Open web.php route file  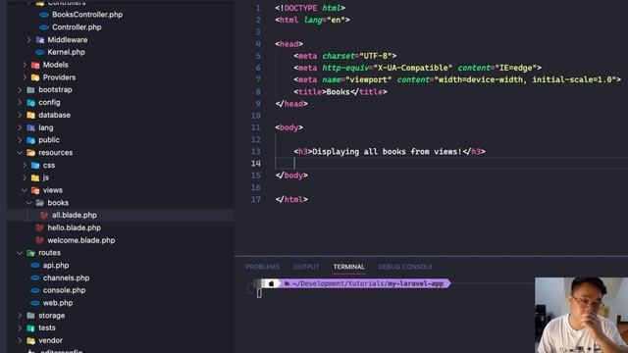click(x=58, y=303)
